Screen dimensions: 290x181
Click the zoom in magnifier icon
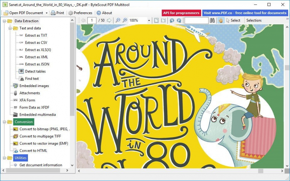[125, 20]
